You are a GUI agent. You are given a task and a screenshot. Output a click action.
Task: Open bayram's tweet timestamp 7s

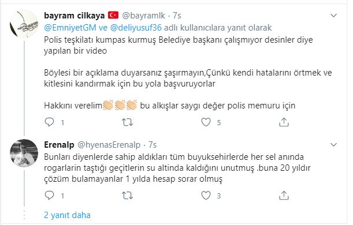(177, 16)
